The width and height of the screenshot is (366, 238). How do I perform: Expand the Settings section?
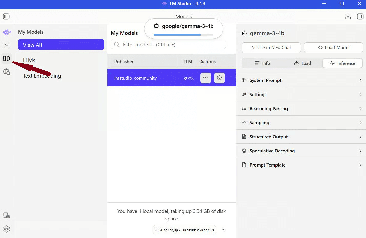pos(301,95)
